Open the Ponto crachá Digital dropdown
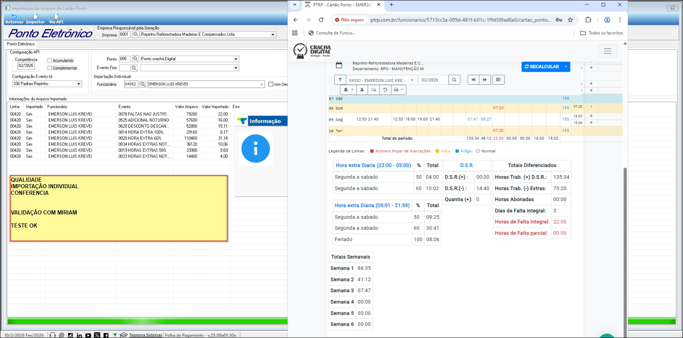The width and height of the screenshot is (683, 338). point(236,59)
